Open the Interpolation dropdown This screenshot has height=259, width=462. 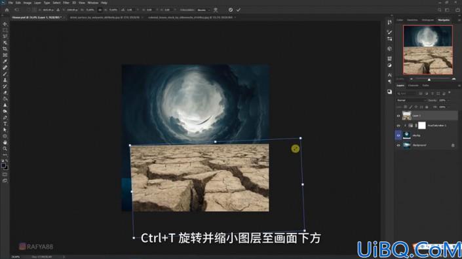coord(204,10)
